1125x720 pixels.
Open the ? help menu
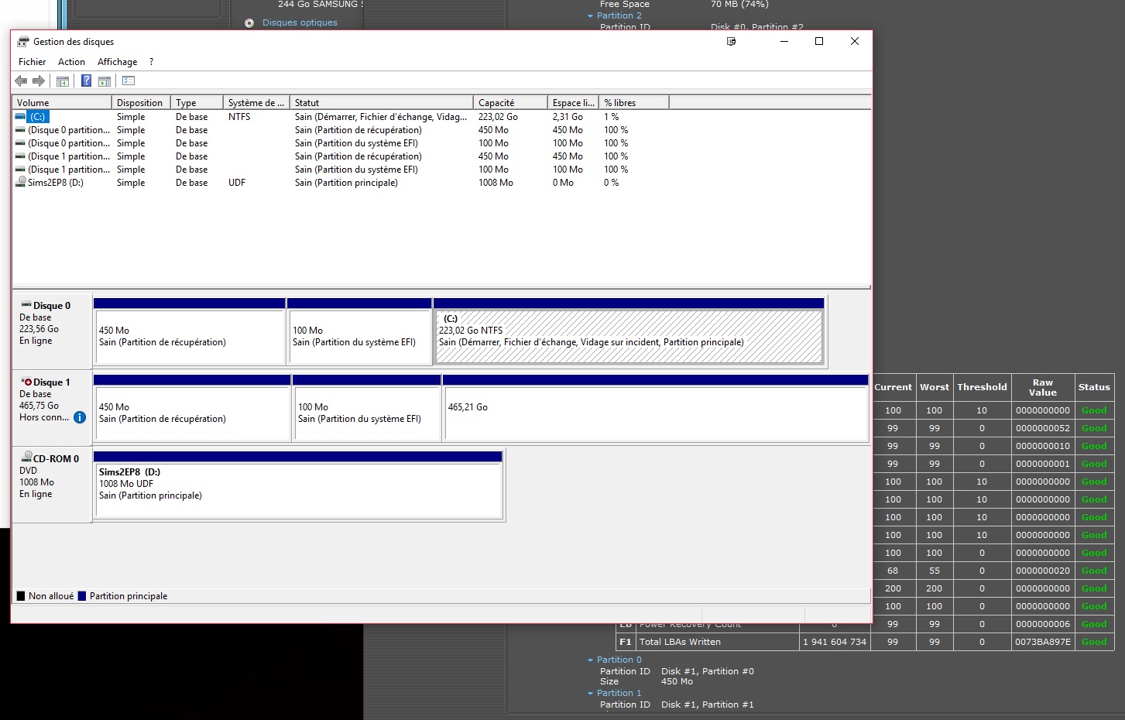point(151,62)
